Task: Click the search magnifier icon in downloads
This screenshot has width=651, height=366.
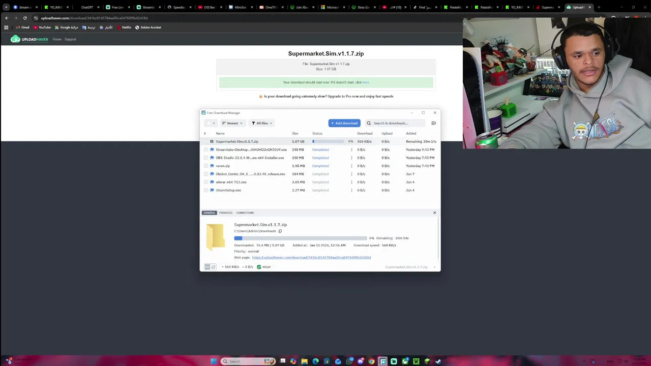Action: click(369, 123)
